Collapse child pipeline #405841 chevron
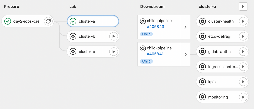Screen dimensions: 254x109 click(x=185, y=54)
